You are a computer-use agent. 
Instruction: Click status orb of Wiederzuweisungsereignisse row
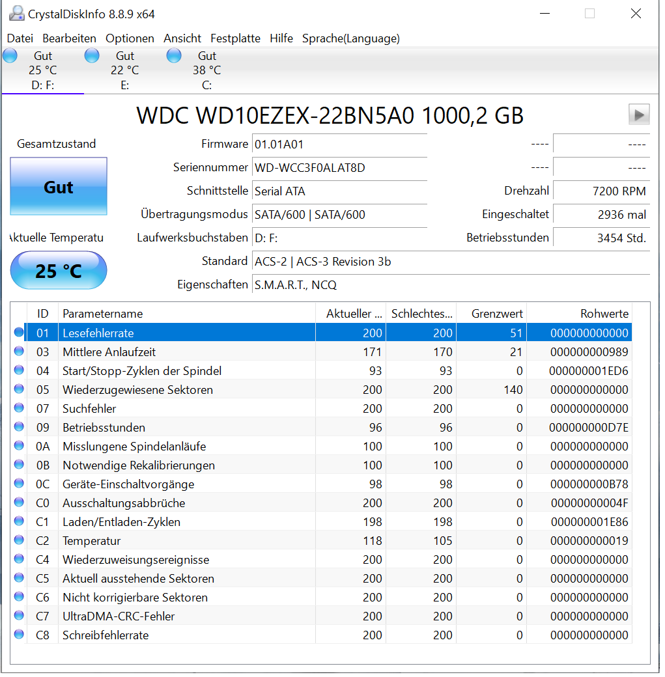pos(19,559)
